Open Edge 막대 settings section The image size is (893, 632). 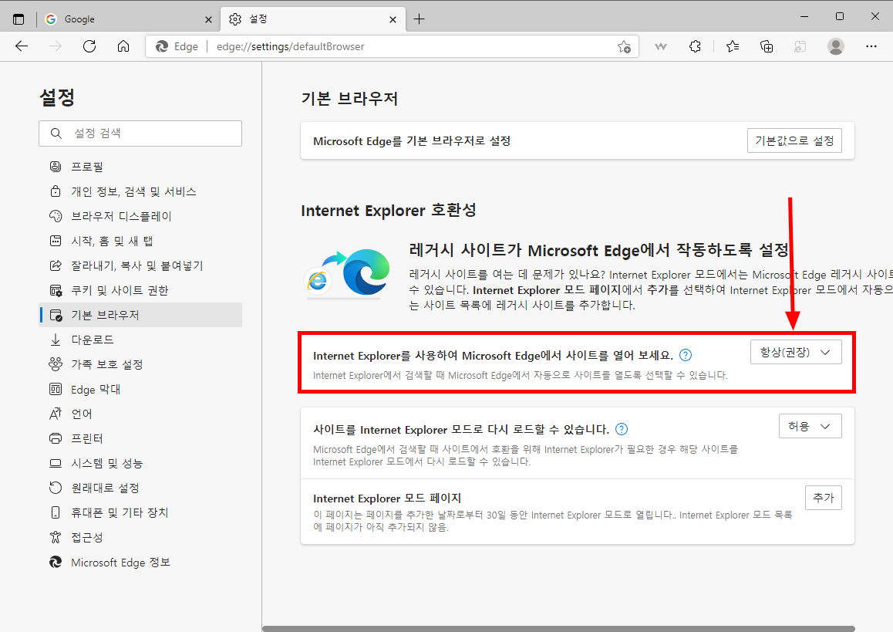tap(140, 389)
